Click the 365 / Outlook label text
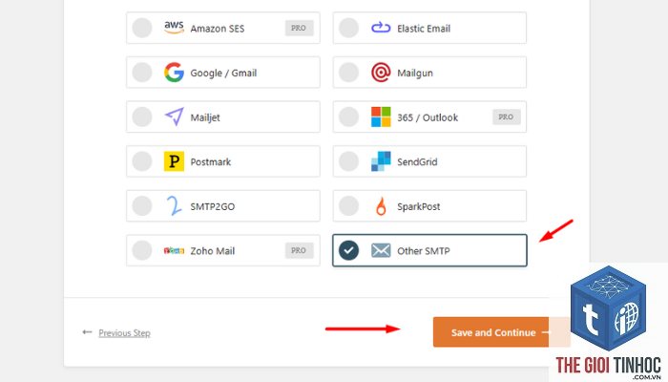 428,117
